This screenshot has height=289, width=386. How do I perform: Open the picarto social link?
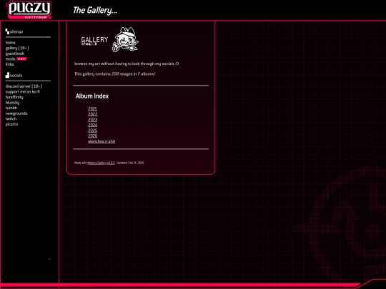11,124
